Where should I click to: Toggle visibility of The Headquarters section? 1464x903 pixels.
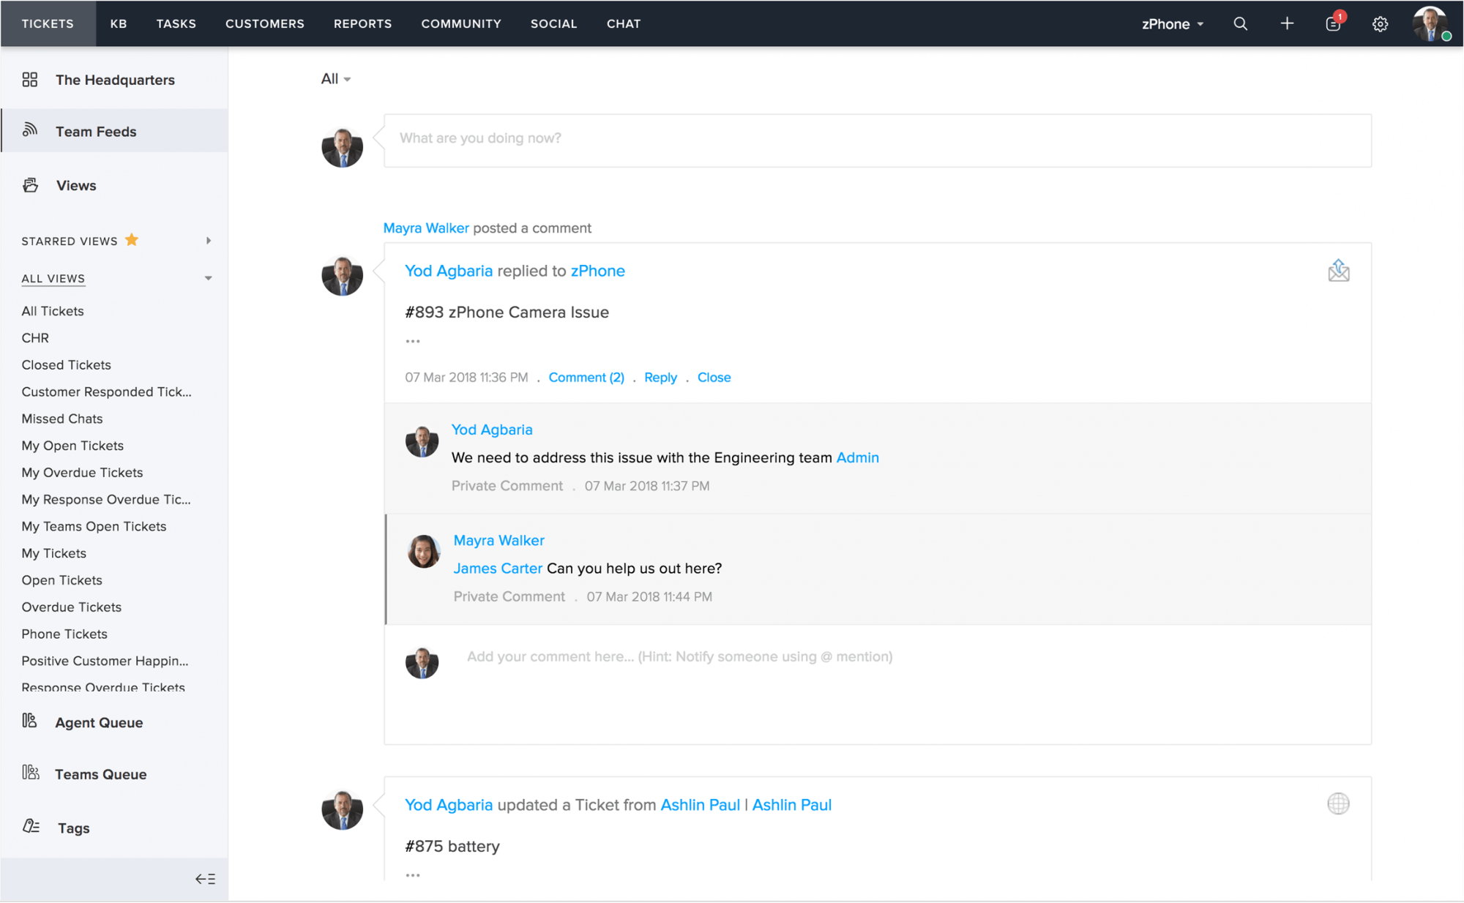[114, 80]
